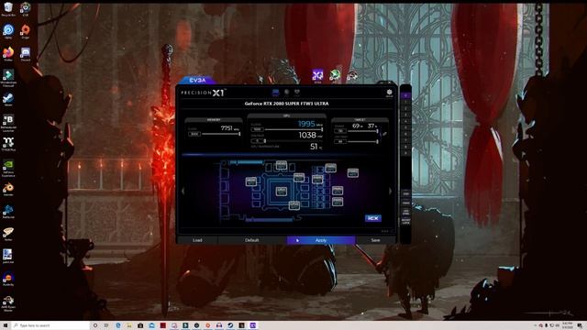Select profile slot 1
This screenshot has height=330, width=587.
(x=405, y=102)
